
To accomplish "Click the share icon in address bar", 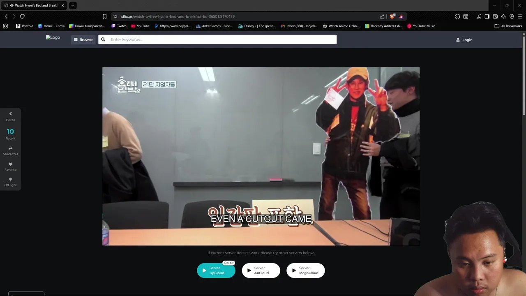I will pyautogui.click(x=382, y=16).
